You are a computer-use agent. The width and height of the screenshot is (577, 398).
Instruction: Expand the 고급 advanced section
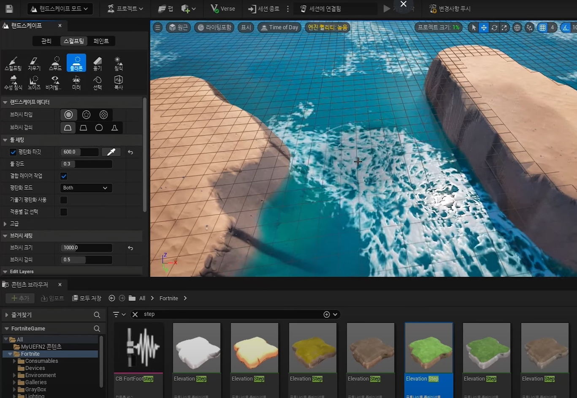[5, 224]
